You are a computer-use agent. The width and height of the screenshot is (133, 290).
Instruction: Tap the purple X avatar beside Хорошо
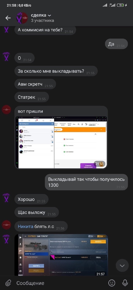6,198
